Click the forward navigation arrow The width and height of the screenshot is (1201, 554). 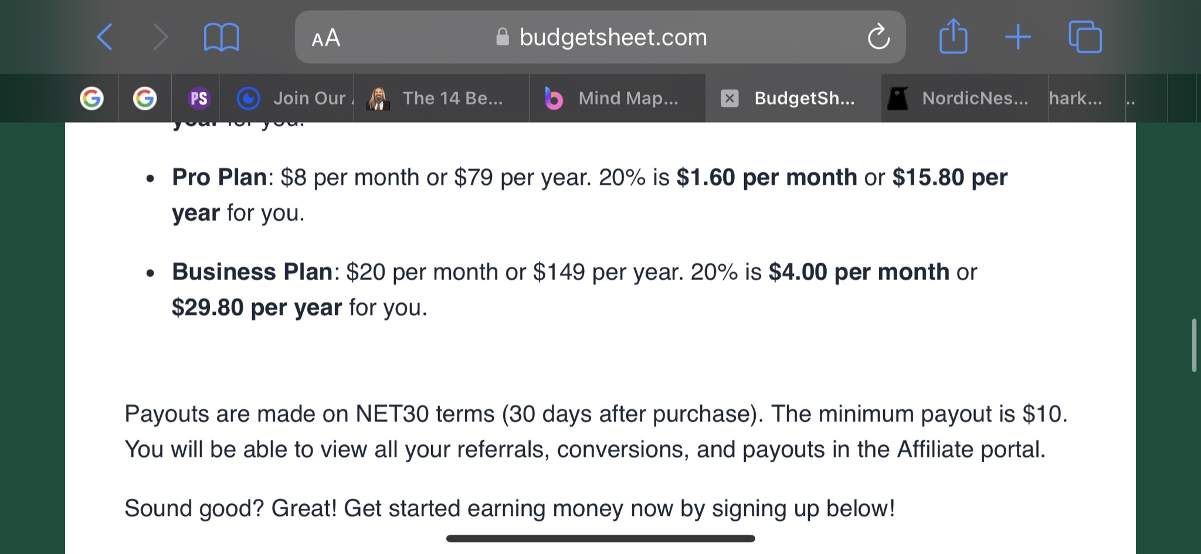[160, 38]
